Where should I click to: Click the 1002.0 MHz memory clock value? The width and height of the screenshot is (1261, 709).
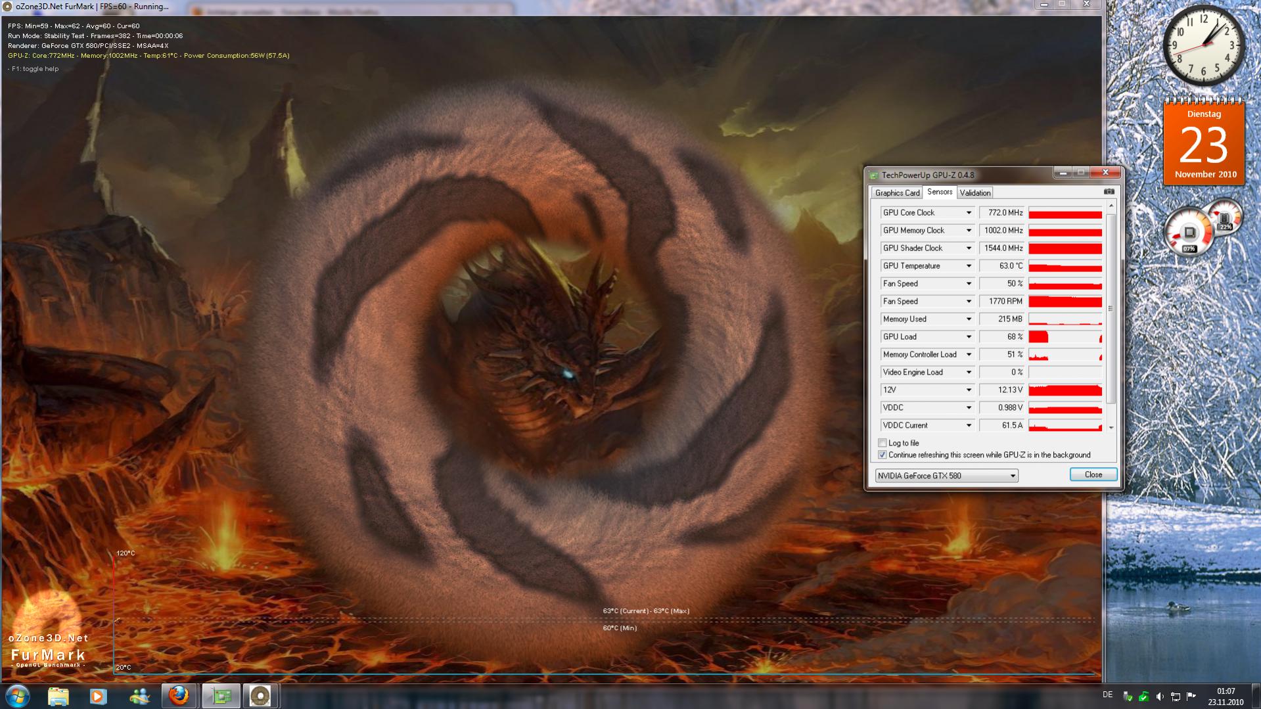(1001, 231)
